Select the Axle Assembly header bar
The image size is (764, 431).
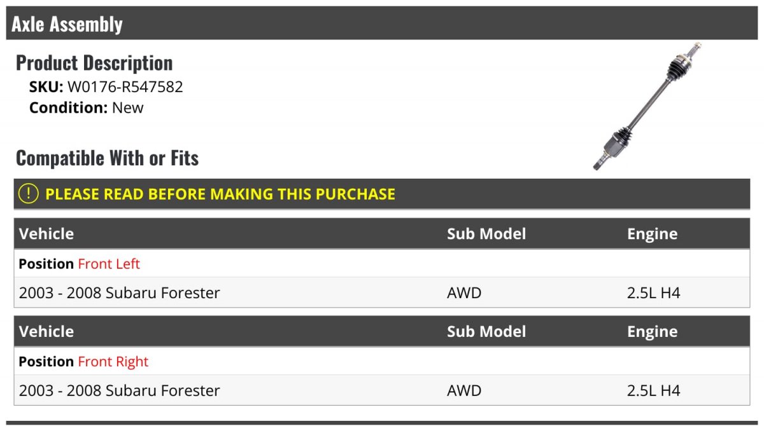[382, 24]
